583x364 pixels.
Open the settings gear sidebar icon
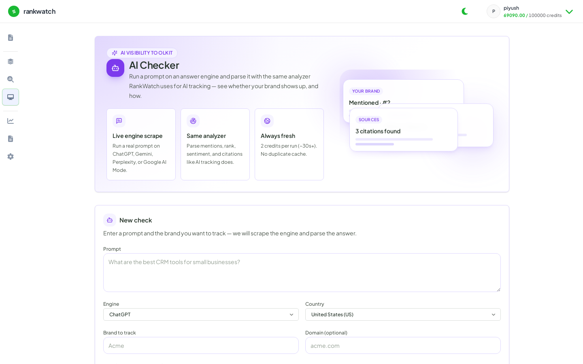11,157
